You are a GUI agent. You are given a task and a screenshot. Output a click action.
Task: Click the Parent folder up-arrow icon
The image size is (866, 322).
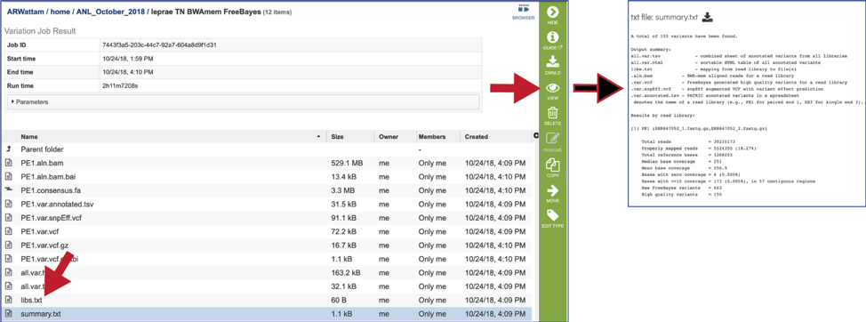pyautogui.click(x=8, y=149)
